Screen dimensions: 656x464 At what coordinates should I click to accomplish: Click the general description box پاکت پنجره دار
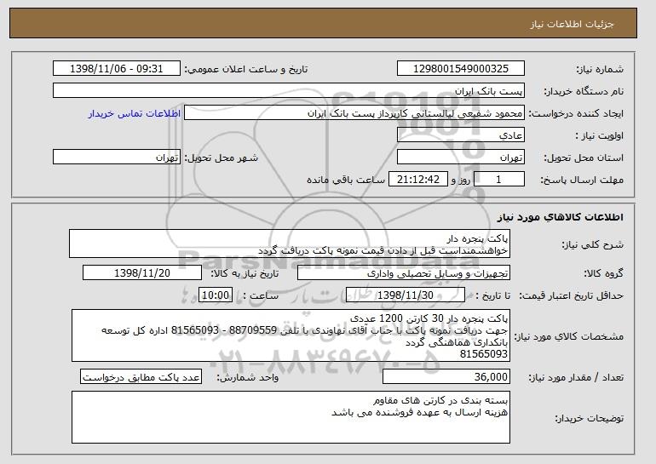290,243
